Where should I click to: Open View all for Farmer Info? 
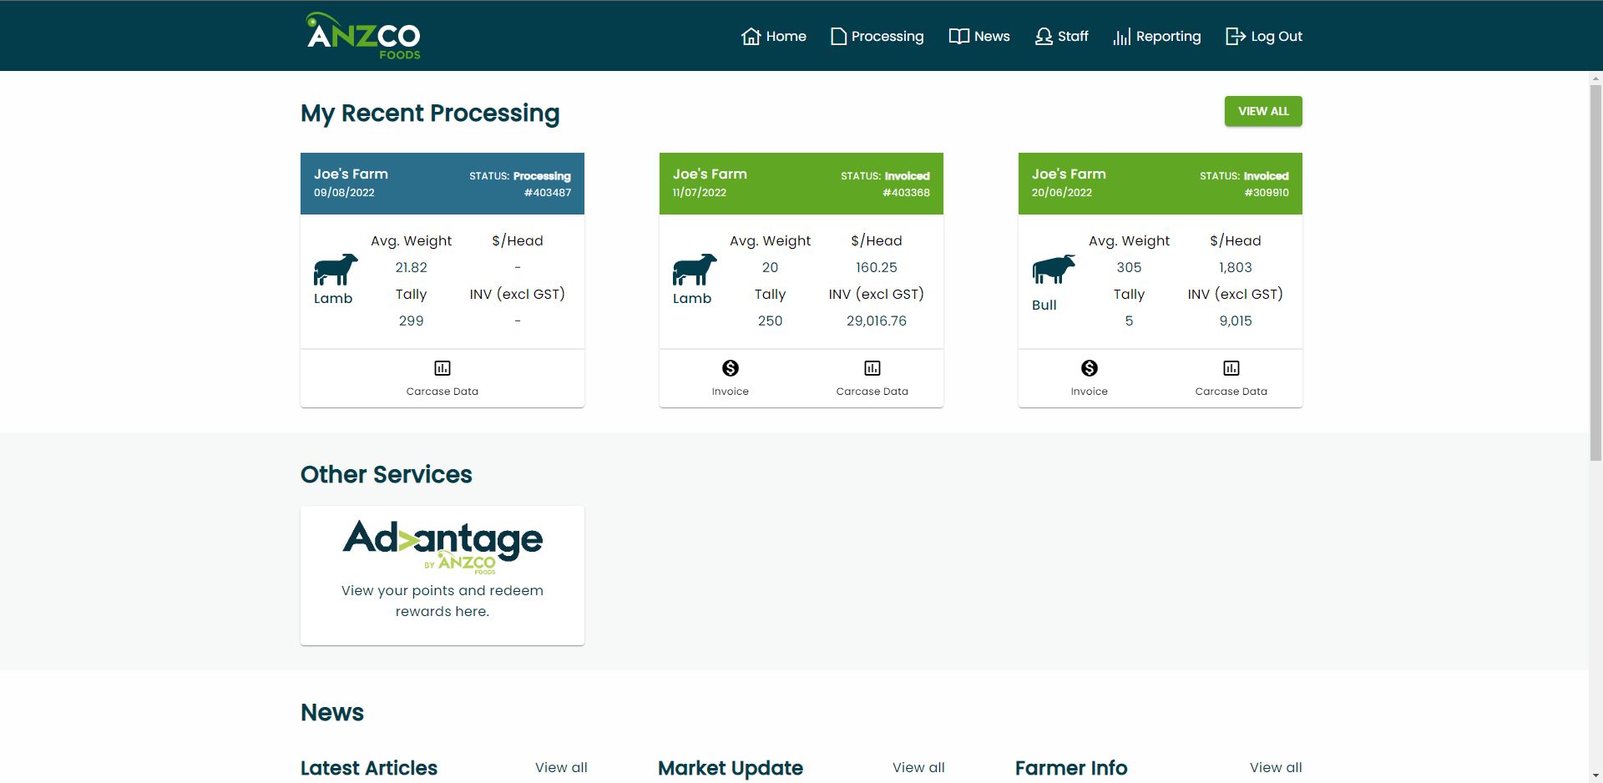tap(1276, 767)
